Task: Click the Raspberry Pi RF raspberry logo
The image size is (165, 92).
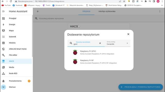Action: coord(75,62)
